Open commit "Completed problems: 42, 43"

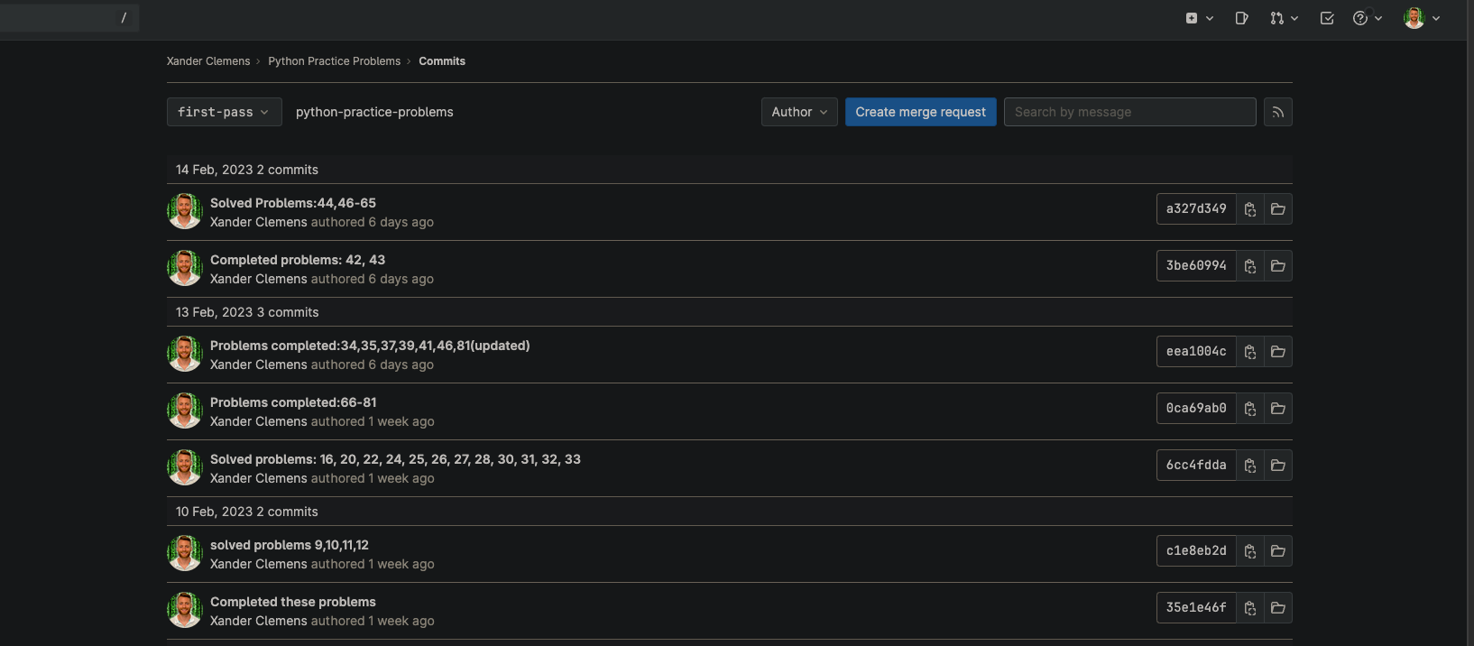298,260
